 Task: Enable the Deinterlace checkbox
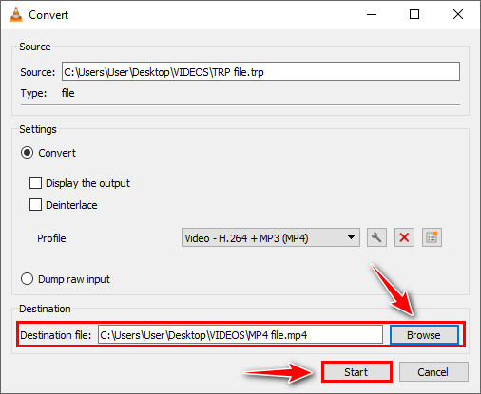(x=35, y=205)
